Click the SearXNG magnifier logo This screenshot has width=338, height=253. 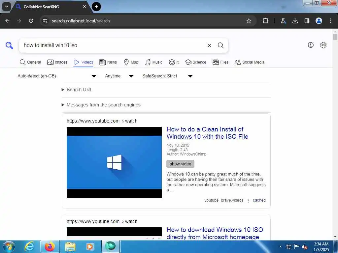9,45
